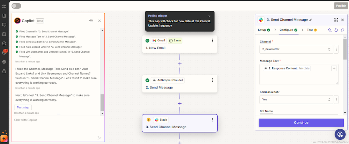Select the 3. Send Channel Message step card

pyautogui.click(x=180, y=123)
